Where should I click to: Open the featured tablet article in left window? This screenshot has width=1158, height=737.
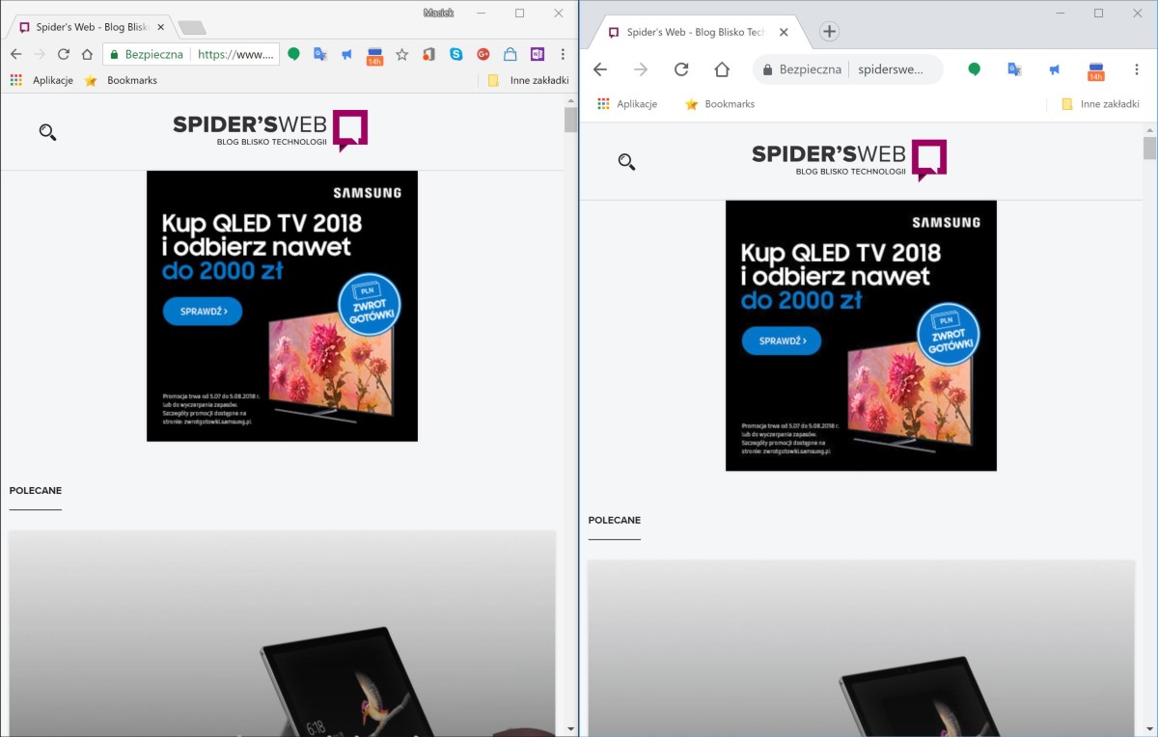[283, 633]
